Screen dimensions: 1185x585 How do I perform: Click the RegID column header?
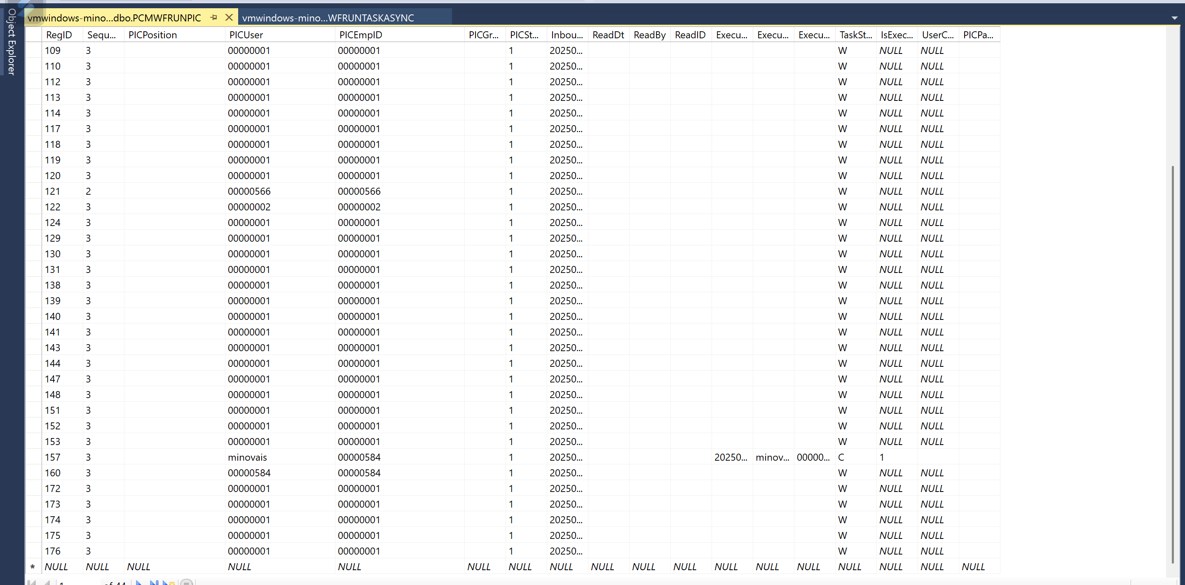click(62, 35)
